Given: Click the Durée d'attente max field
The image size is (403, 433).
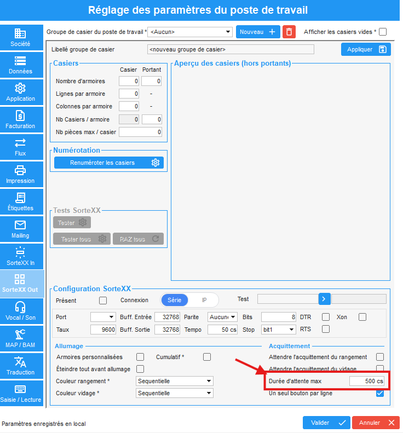Looking at the screenshot, I should point(367,381).
